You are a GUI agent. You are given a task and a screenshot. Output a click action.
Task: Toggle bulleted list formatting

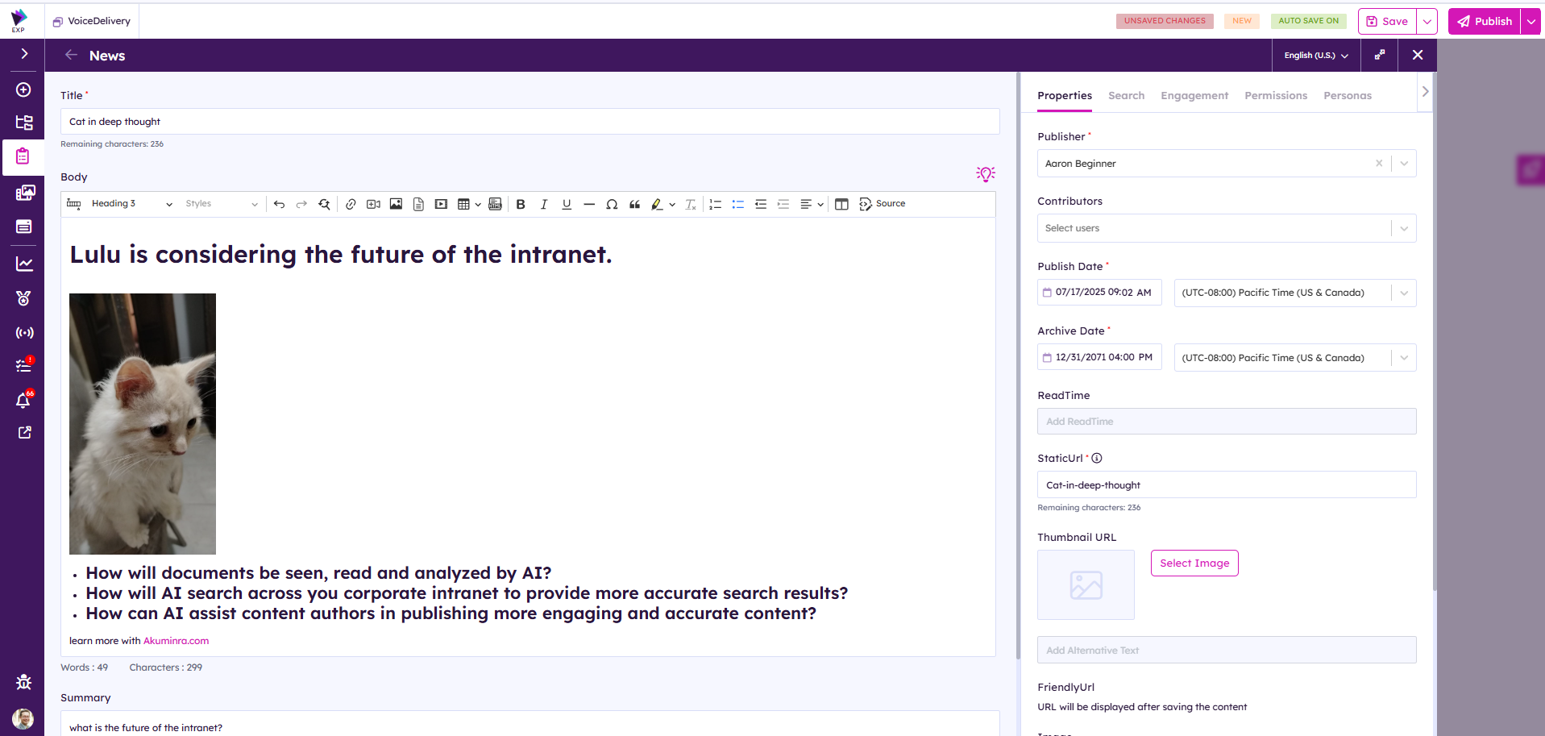[x=737, y=204]
